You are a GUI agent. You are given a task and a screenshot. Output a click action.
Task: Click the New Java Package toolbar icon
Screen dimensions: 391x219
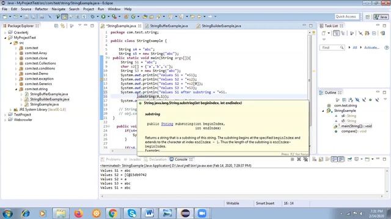point(126,16)
